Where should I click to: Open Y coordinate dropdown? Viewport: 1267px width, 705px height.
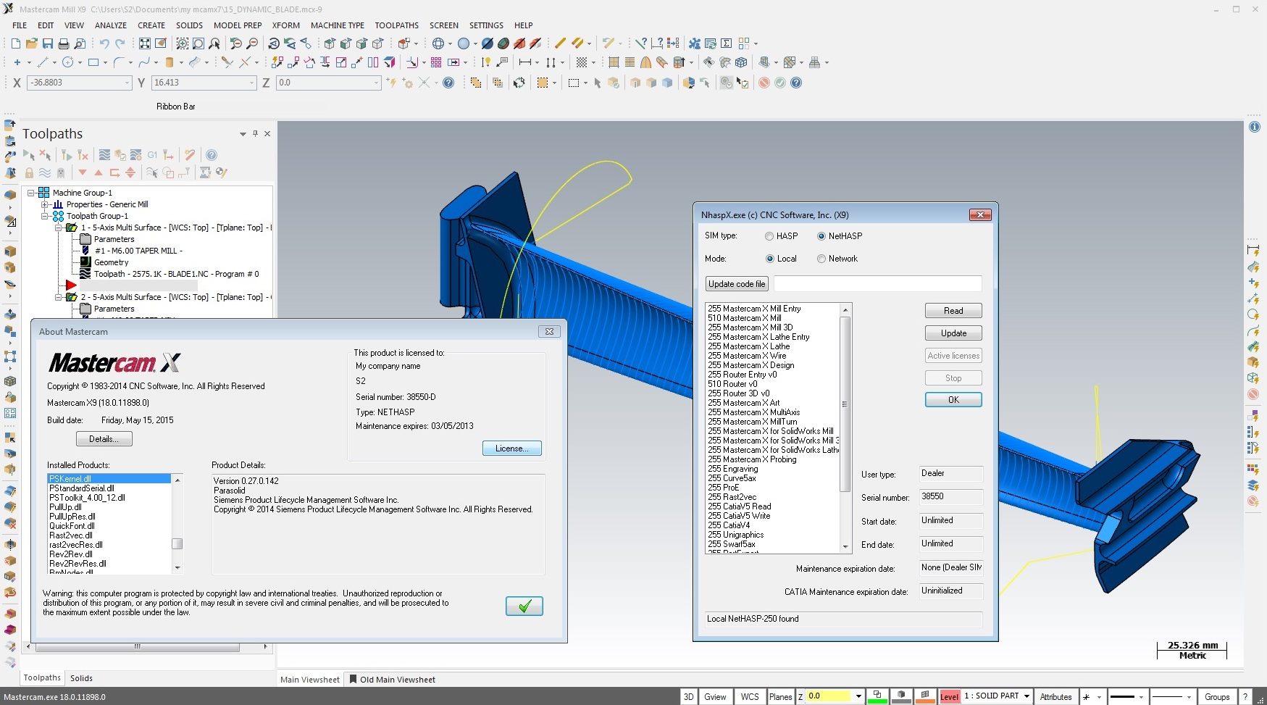click(252, 83)
